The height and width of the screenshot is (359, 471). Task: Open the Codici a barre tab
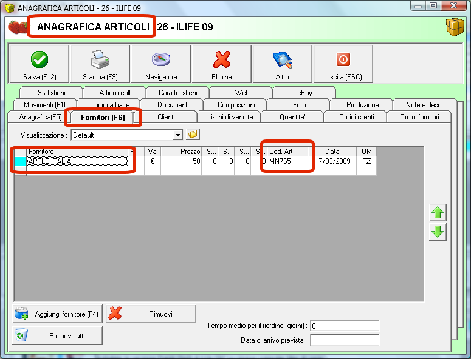110,105
